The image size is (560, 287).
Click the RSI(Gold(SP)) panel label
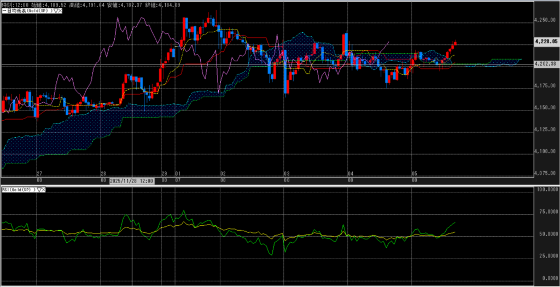[17, 190]
